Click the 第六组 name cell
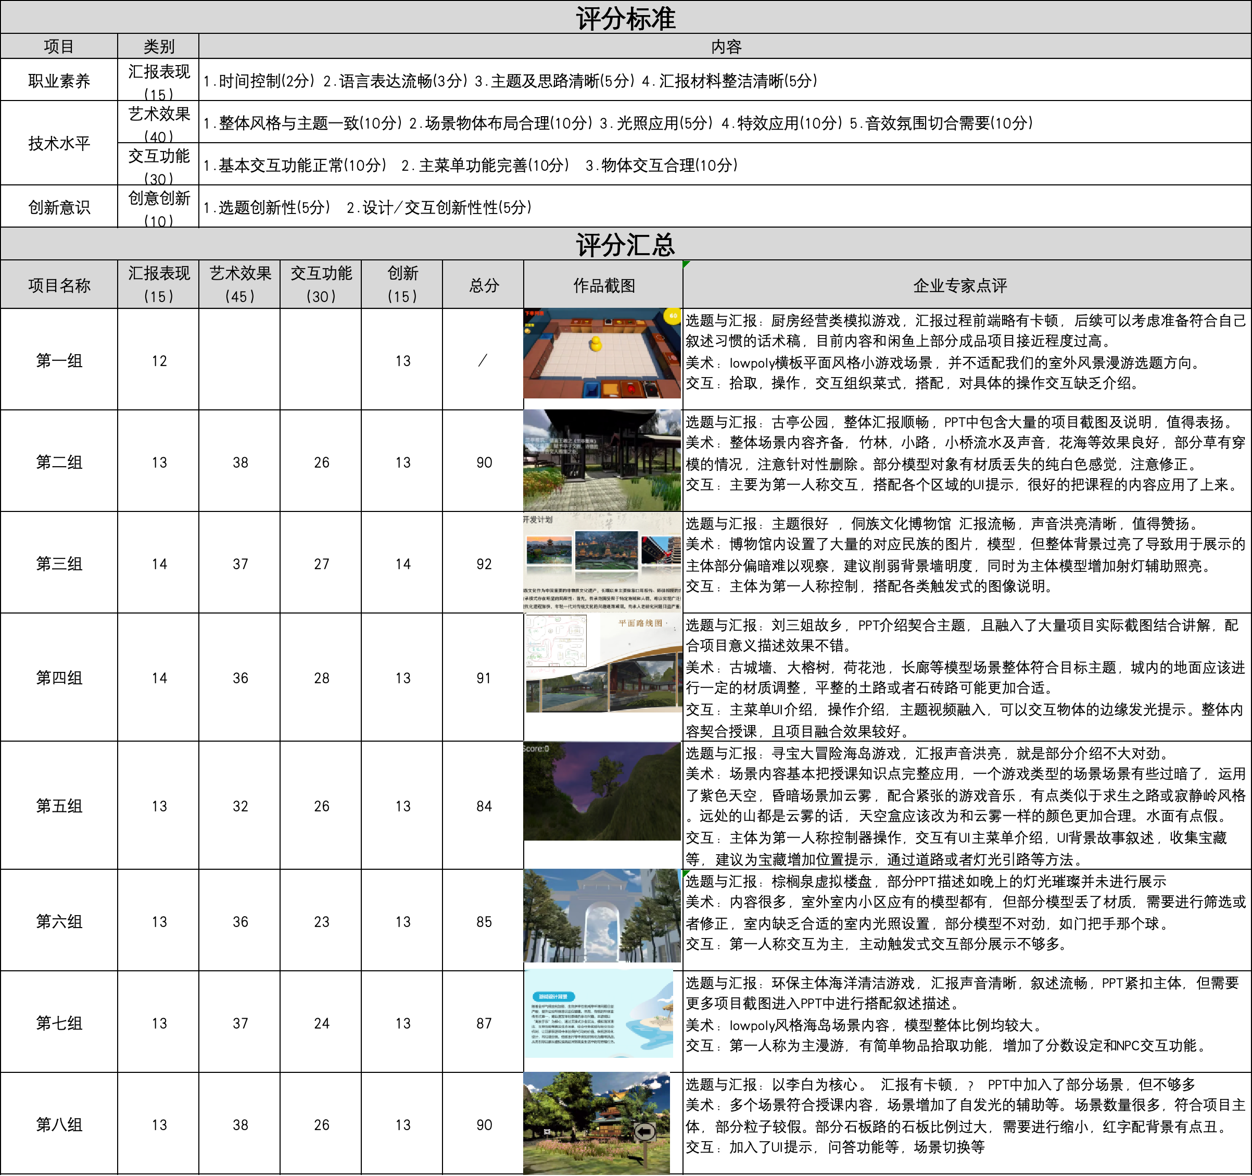 tap(59, 920)
